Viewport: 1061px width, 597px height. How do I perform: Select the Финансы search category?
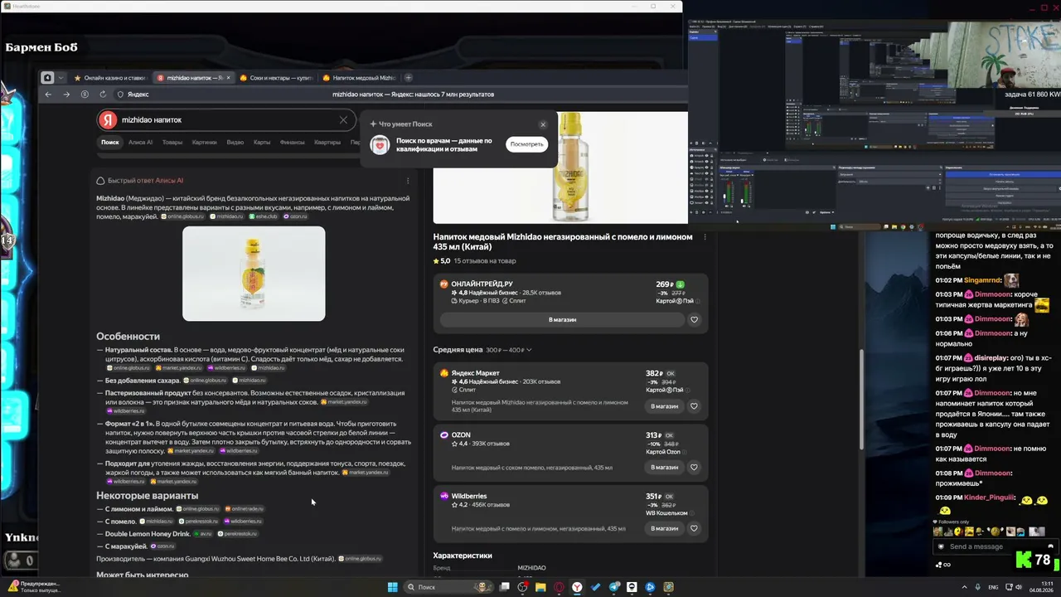[x=293, y=143]
